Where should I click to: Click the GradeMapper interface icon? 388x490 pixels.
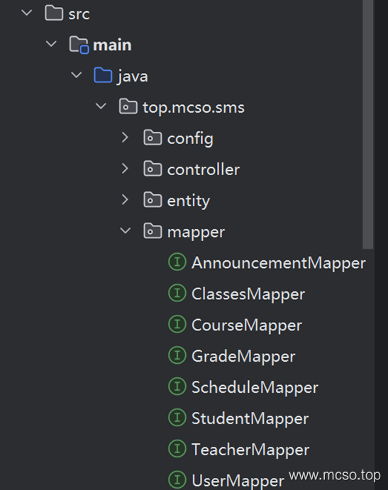coord(177,355)
